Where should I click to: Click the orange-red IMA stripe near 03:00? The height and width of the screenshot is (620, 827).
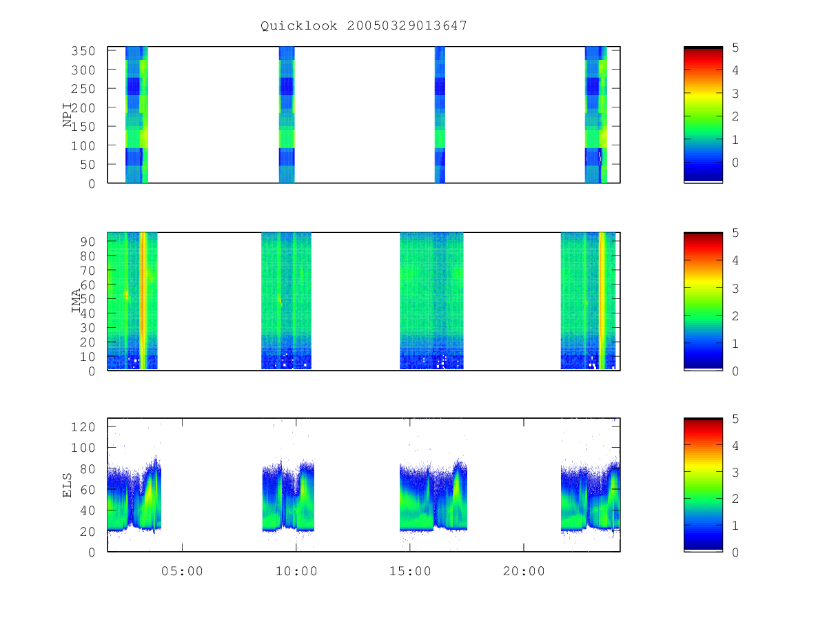tap(143, 301)
